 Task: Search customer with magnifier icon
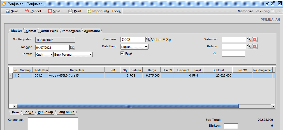click(148, 40)
